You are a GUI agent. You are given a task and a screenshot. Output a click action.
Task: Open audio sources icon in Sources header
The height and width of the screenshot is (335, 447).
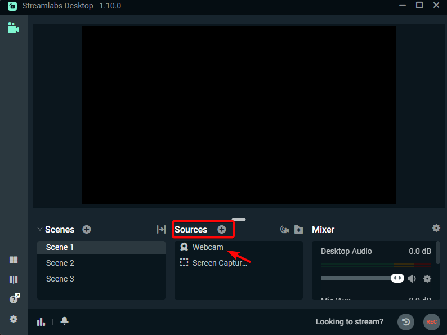tap(284, 230)
